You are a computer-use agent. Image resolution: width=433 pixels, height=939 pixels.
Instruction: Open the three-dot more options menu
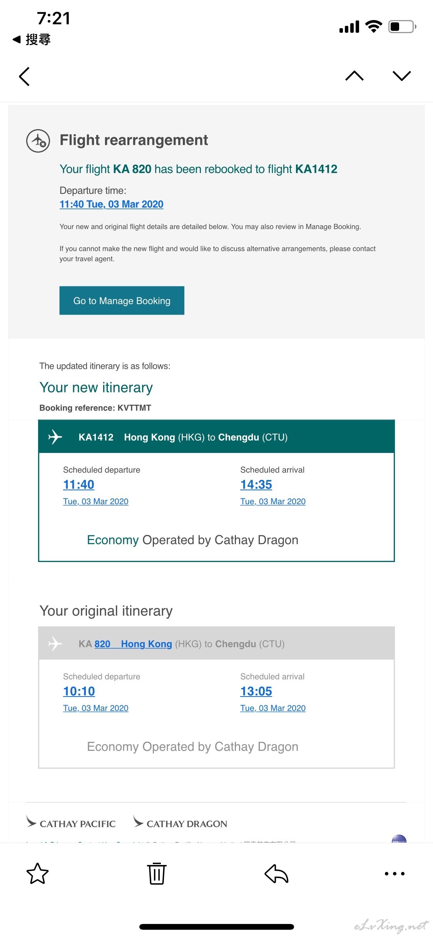pyautogui.click(x=395, y=873)
